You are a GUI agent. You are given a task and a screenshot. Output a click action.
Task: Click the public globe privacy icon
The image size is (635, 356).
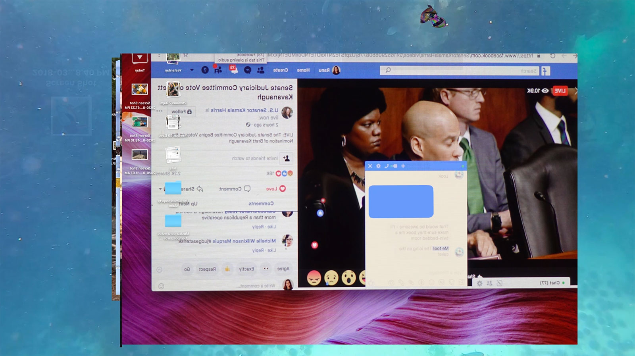click(x=248, y=125)
